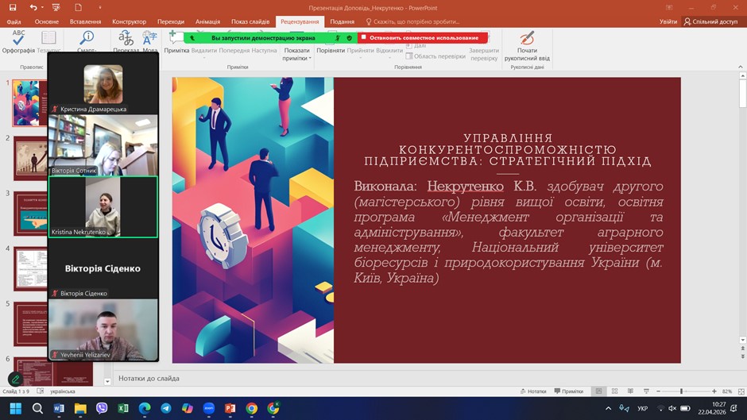Click Увійти to sign in
Screen dimensions: 747x420
(x=668, y=21)
